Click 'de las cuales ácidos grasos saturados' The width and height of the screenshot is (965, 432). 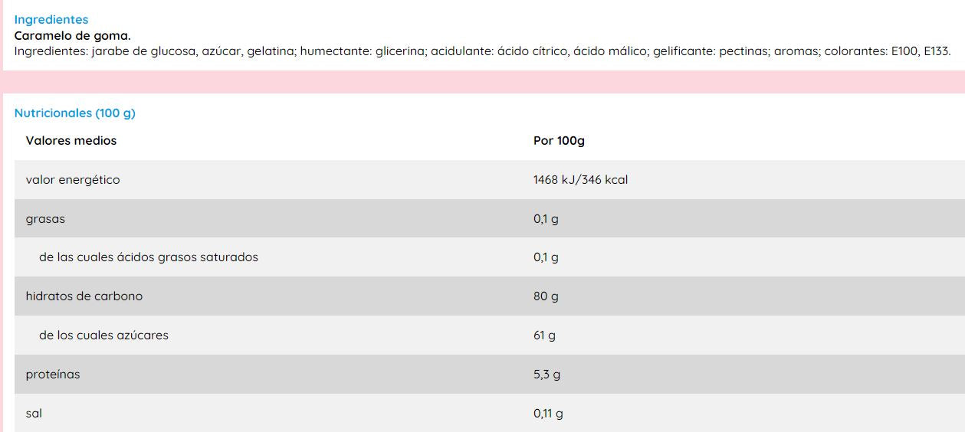click(149, 257)
